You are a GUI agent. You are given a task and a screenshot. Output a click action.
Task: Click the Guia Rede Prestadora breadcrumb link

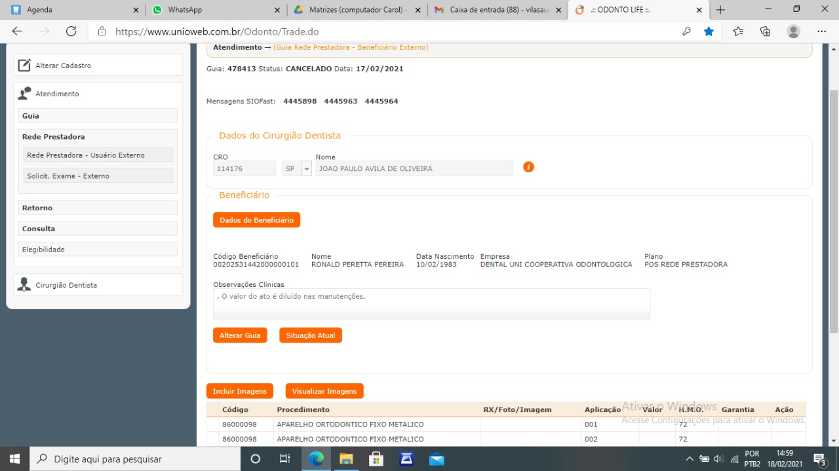(351, 47)
